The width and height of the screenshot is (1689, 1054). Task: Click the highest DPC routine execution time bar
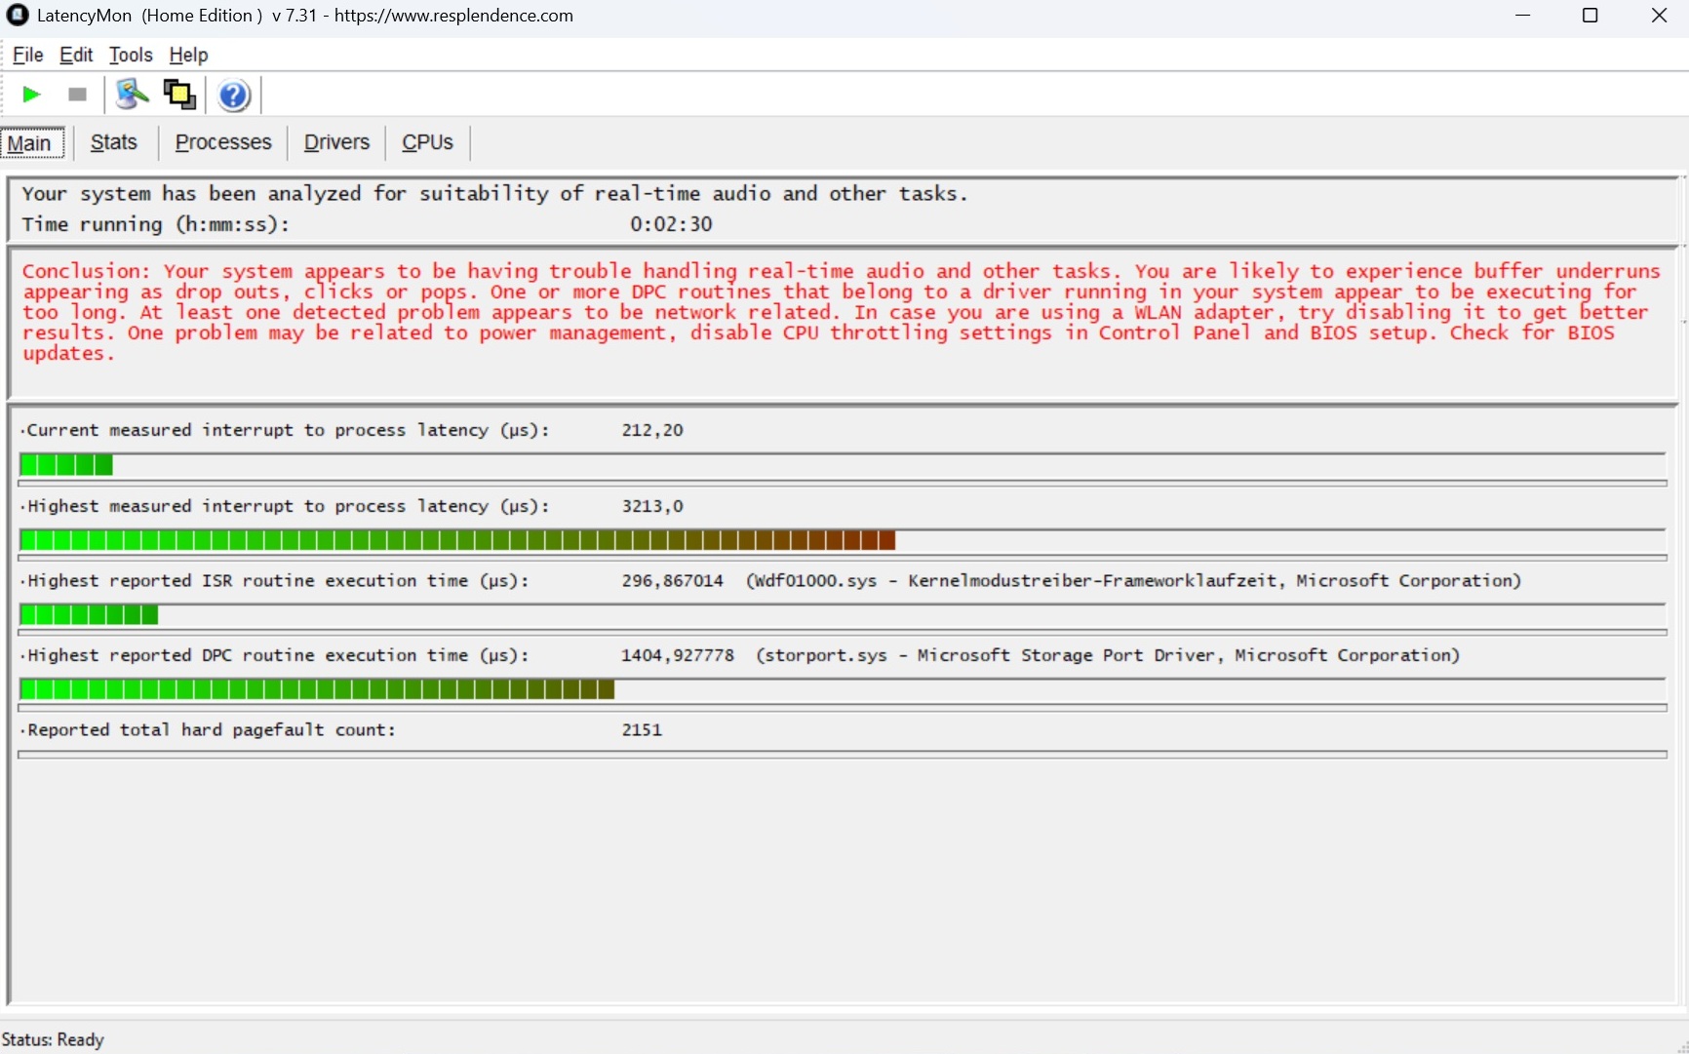[x=843, y=689]
